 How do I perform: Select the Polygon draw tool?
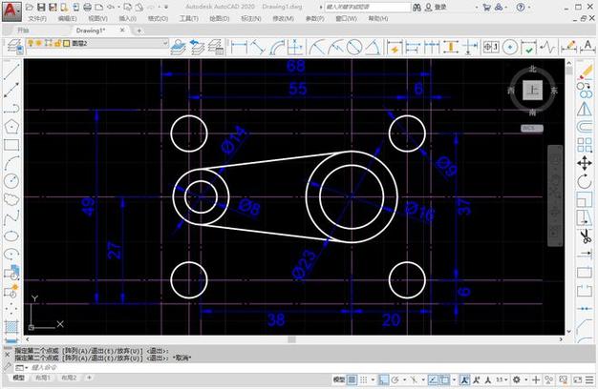(x=11, y=126)
